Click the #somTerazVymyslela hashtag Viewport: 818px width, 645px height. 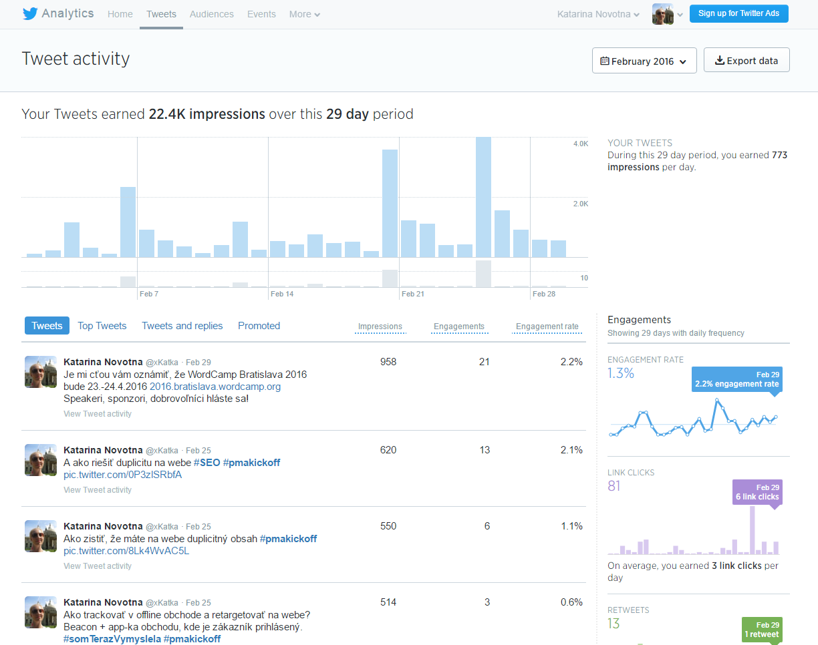pos(112,639)
